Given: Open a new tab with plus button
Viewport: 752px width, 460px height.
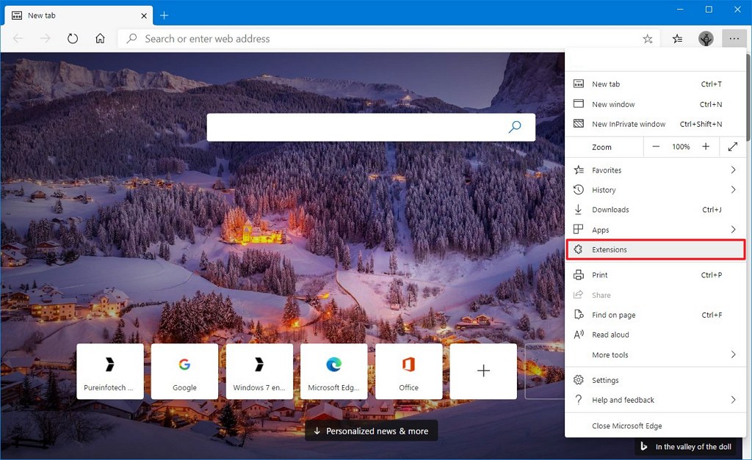Looking at the screenshot, I should (164, 15).
